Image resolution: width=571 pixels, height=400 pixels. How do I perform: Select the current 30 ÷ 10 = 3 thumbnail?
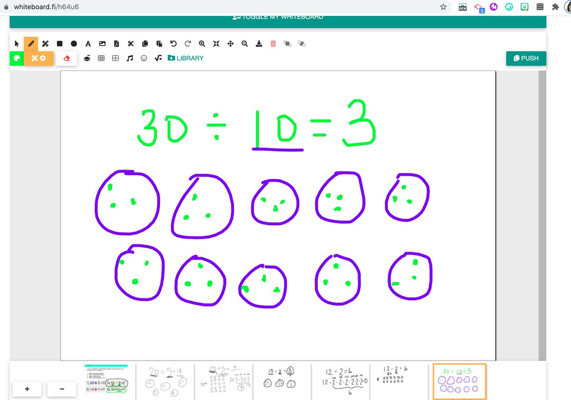coord(459,381)
